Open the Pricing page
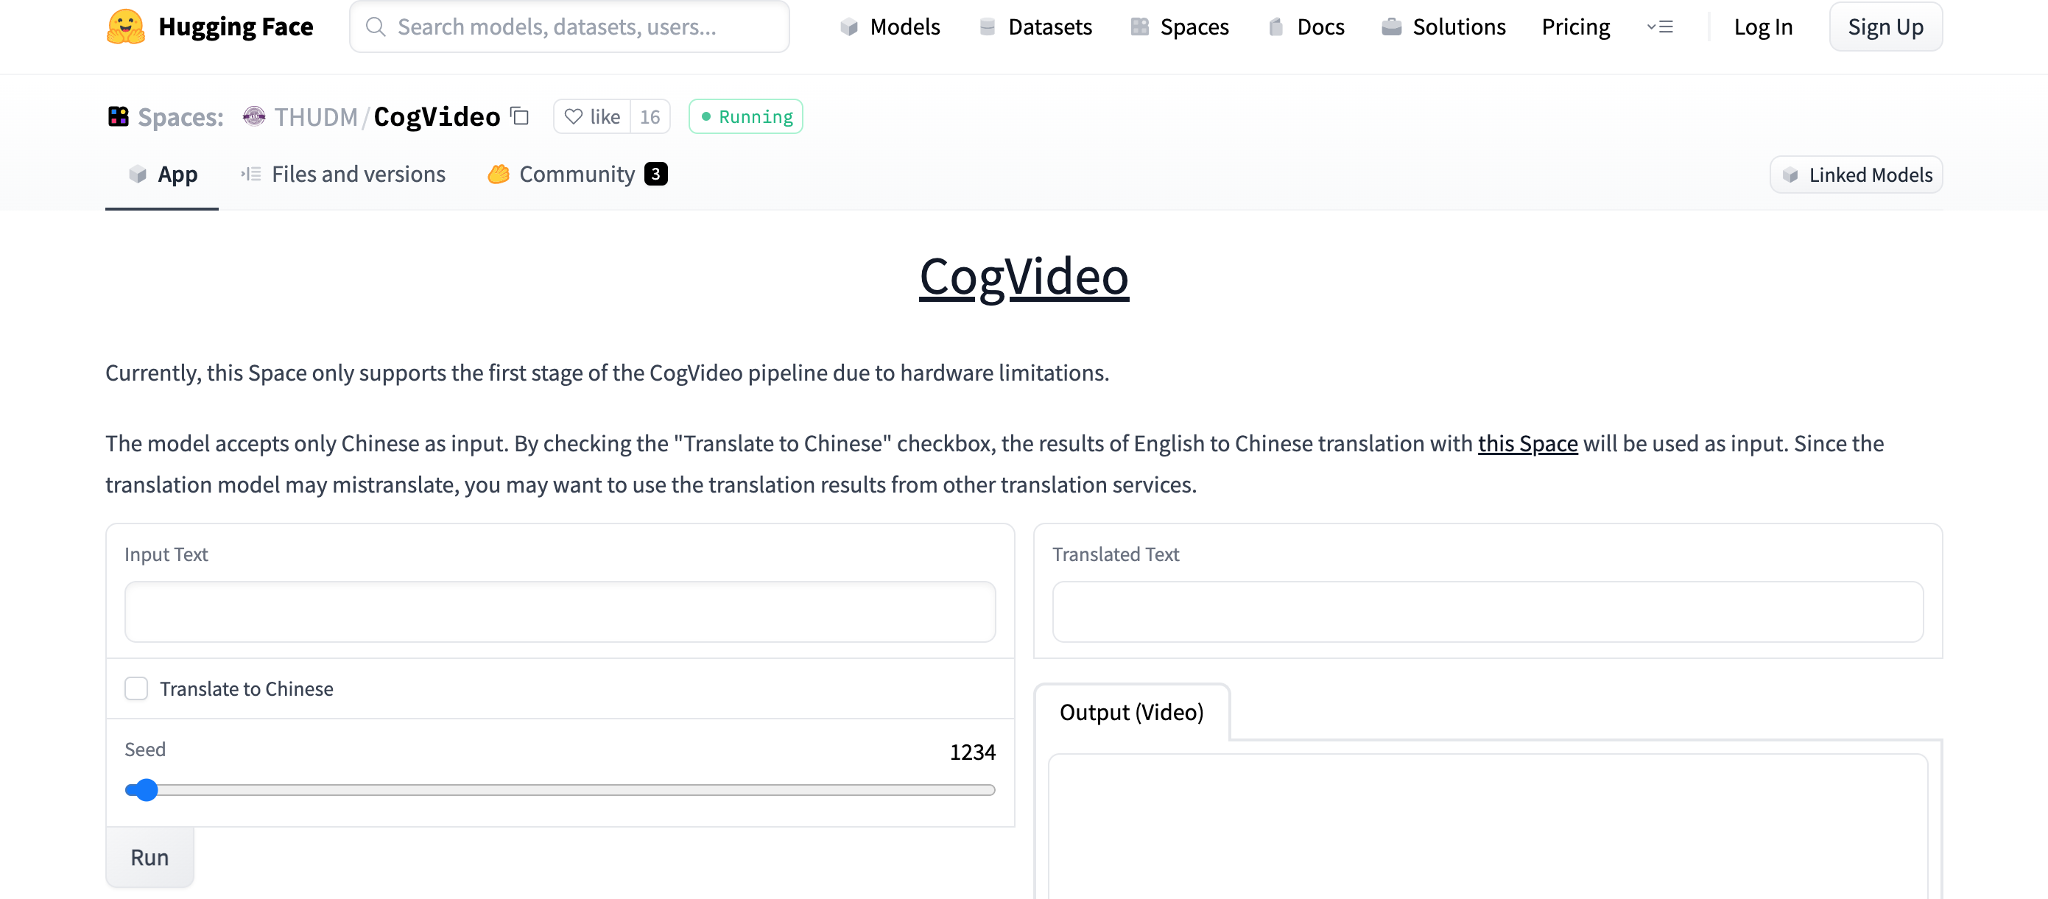2048x899 pixels. (1575, 27)
